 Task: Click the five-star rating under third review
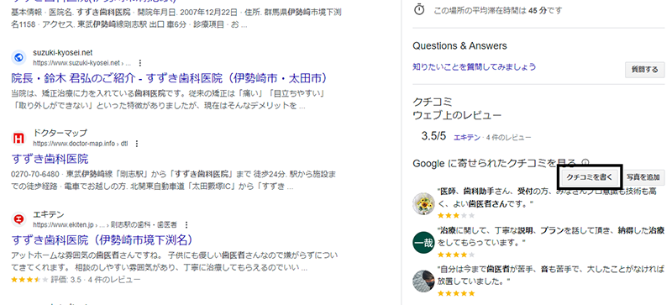pos(456,293)
